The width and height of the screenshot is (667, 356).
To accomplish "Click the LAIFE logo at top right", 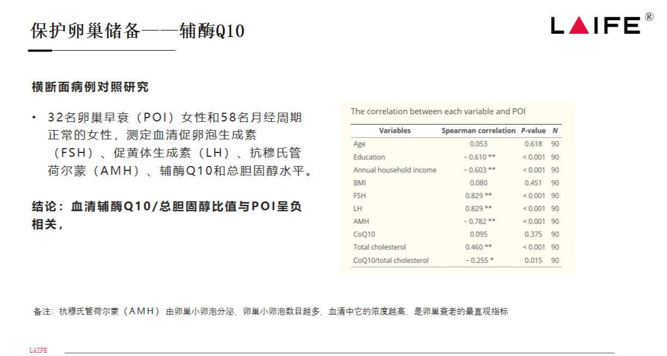I will coord(602,24).
